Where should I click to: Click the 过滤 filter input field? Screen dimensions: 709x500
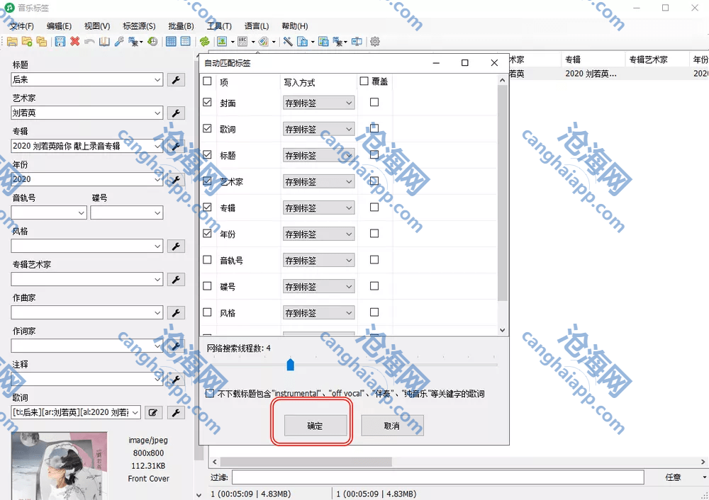pyautogui.click(x=437, y=477)
